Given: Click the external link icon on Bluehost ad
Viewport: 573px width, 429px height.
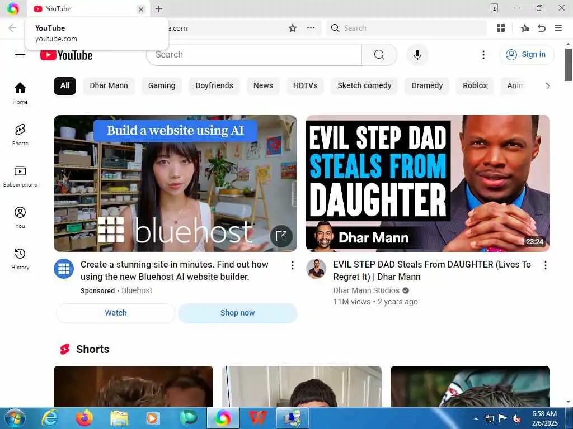Looking at the screenshot, I should (281, 236).
